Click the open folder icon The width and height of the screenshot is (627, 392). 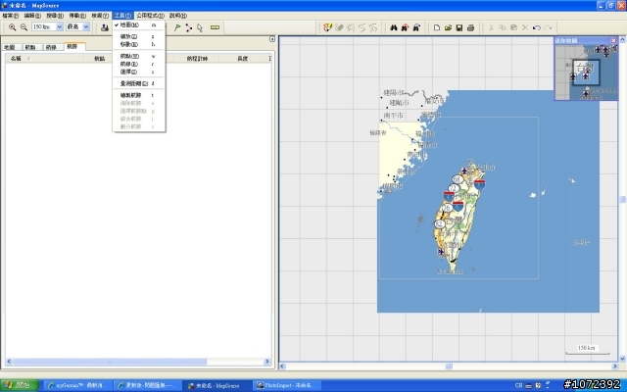click(x=448, y=27)
